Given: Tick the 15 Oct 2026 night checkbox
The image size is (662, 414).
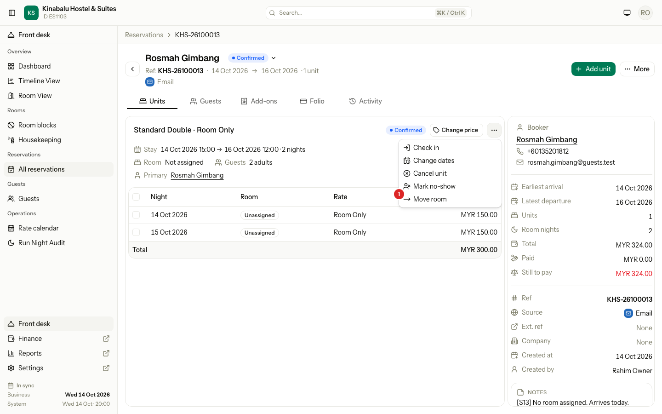Looking at the screenshot, I should click(136, 232).
